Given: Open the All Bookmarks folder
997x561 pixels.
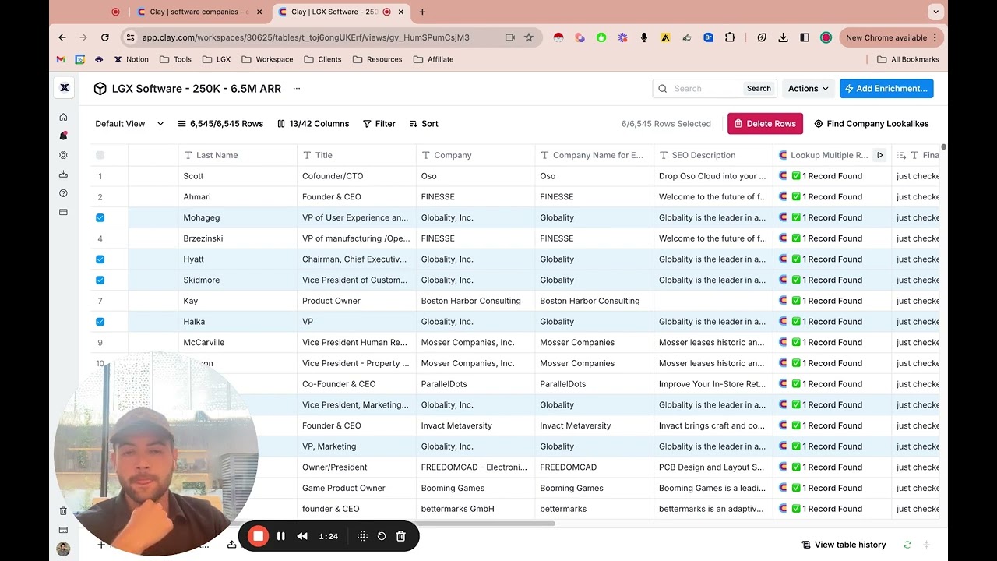Looking at the screenshot, I should pyautogui.click(x=907, y=59).
